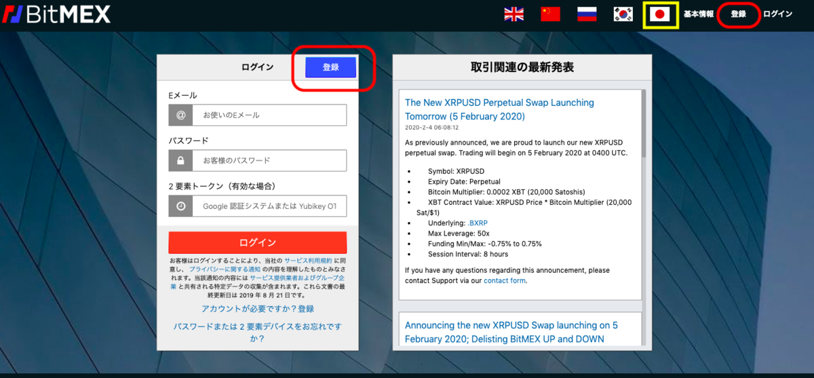
Task: Open The New XRPUSD Perpetual Swap announcement
Action: click(499, 109)
